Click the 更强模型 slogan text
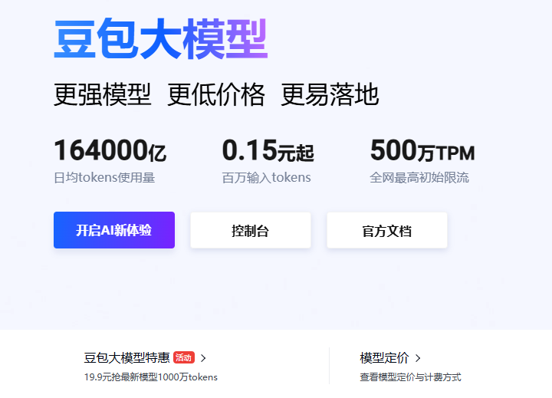Viewport: 552px width, 398px height. point(103,94)
